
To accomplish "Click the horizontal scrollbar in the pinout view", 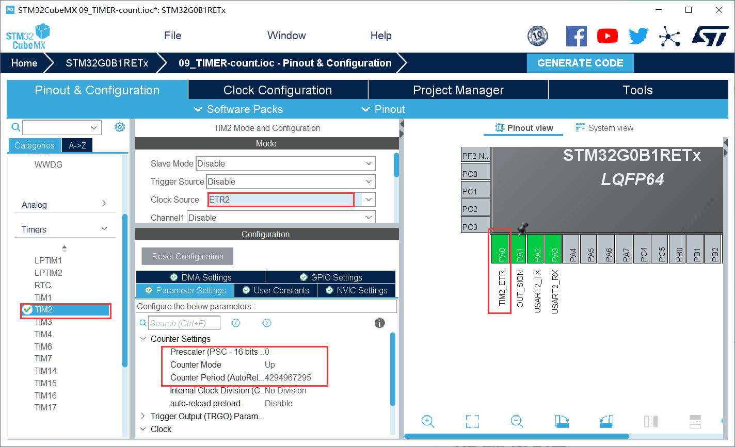I will click(x=517, y=436).
